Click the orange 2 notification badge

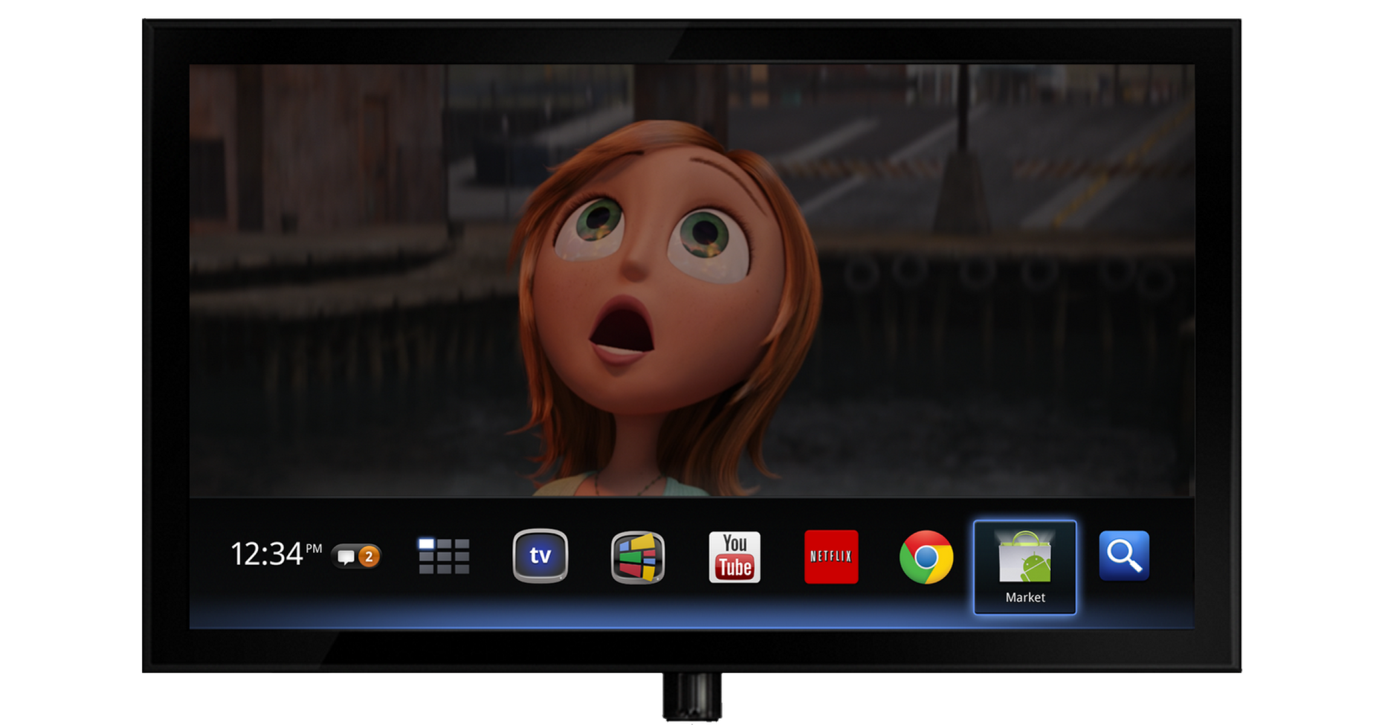369,556
